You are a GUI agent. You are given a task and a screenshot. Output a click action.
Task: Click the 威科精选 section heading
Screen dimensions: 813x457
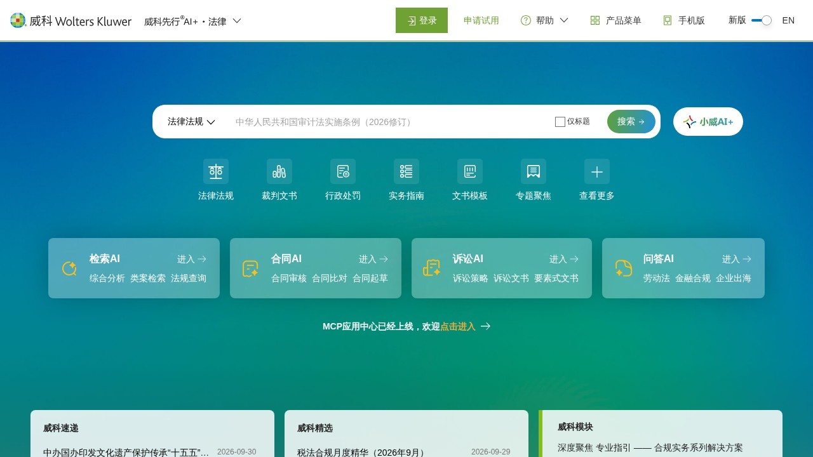click(315, 428)
